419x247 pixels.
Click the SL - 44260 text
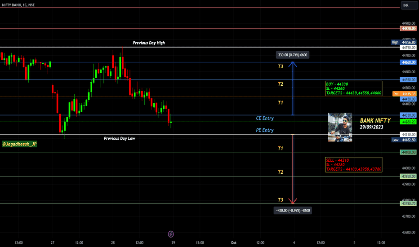click(335, 88)
